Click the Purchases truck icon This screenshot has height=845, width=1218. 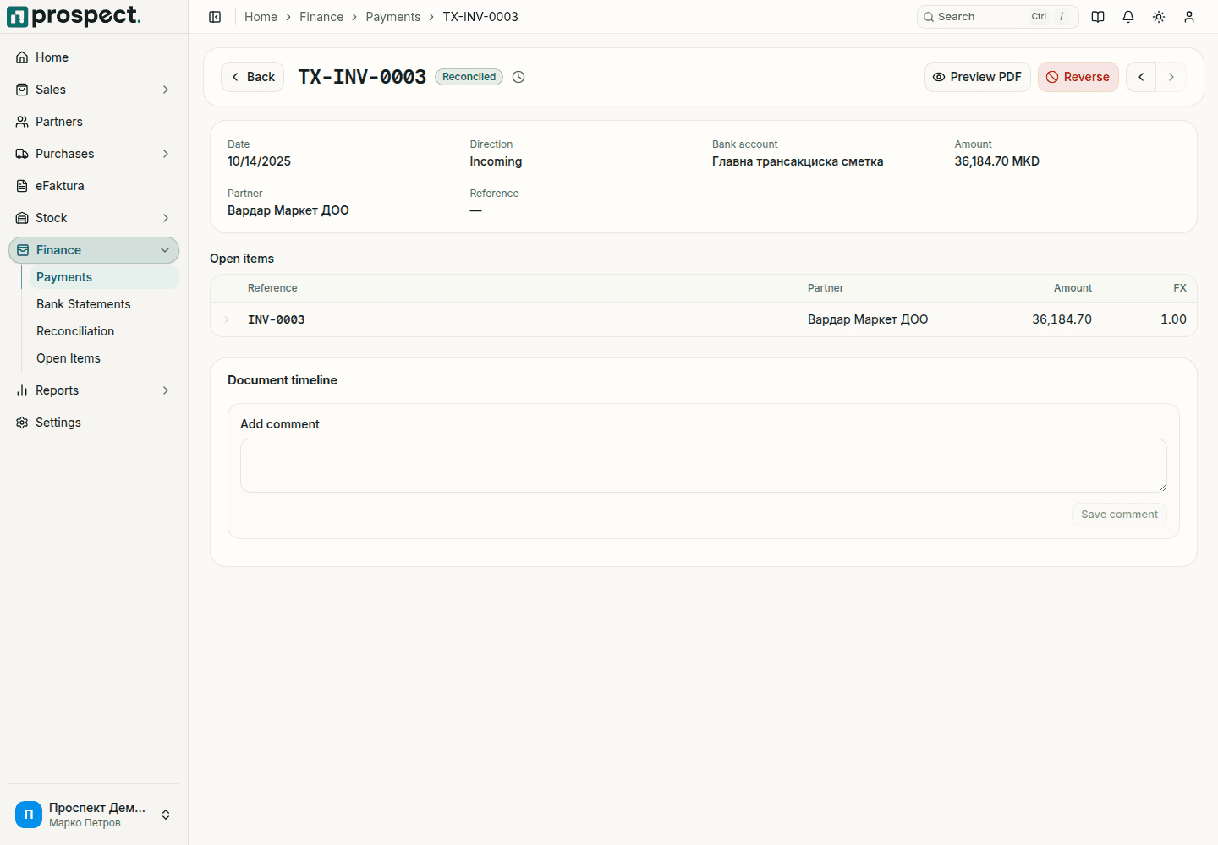pyautogui.click(x=22, y=154)
